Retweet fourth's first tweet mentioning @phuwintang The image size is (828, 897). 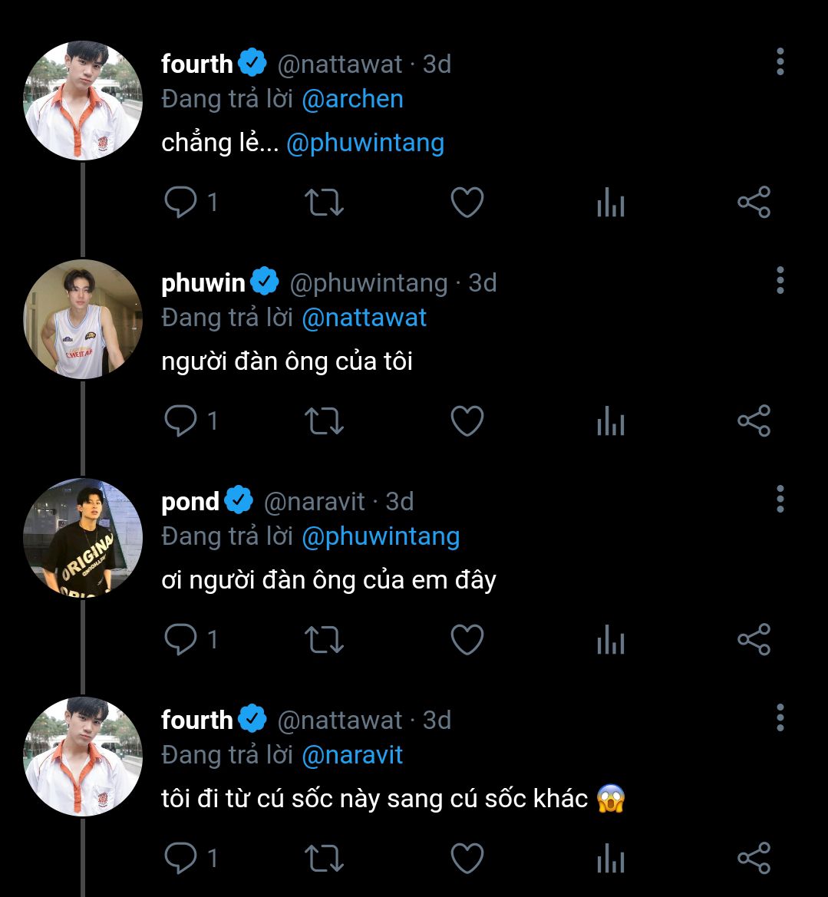coord(324,203)
